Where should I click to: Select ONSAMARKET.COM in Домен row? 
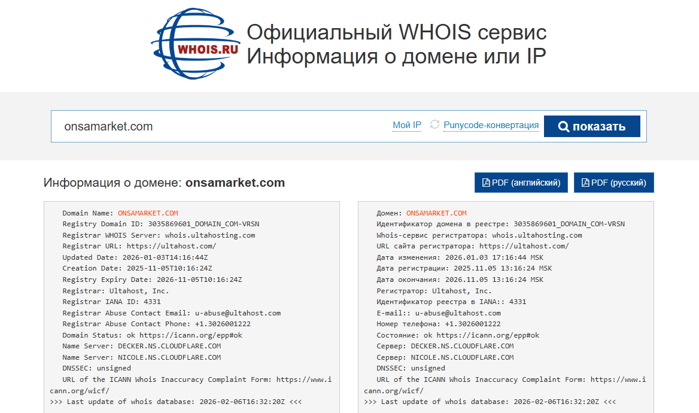[x=436, y=213]
